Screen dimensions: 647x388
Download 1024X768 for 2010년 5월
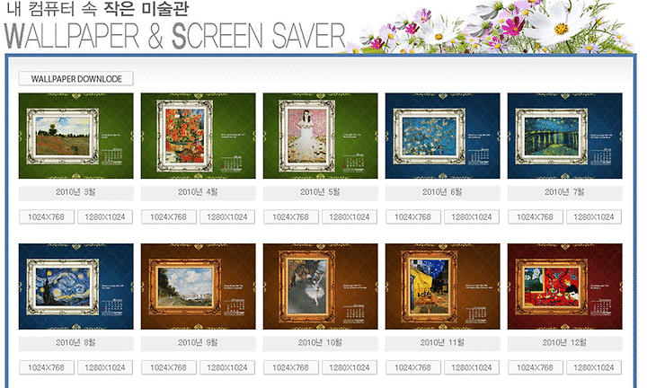coord(291,216)
